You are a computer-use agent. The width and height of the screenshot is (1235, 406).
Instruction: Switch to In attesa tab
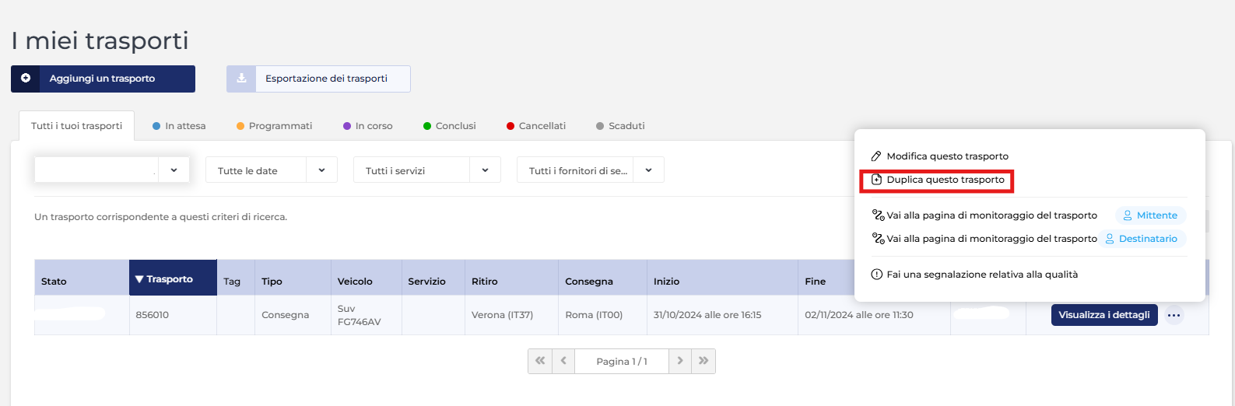179,126
